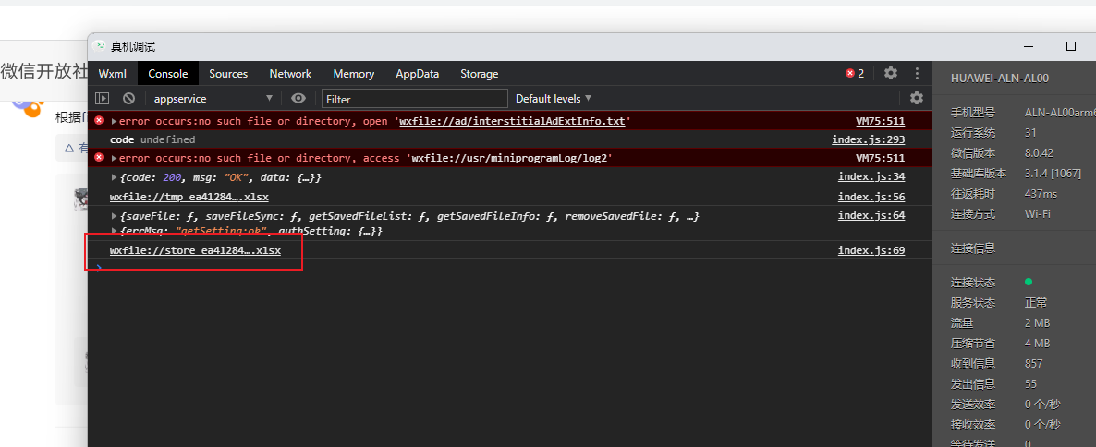Click the 真机调试 window title icon
1096x447 pixels.
100,46
